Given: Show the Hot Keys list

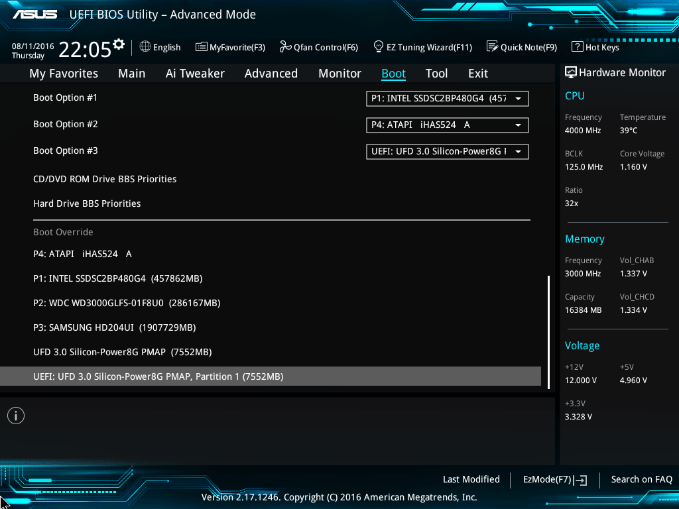Looking at the screenshot, I should [602, 47].
